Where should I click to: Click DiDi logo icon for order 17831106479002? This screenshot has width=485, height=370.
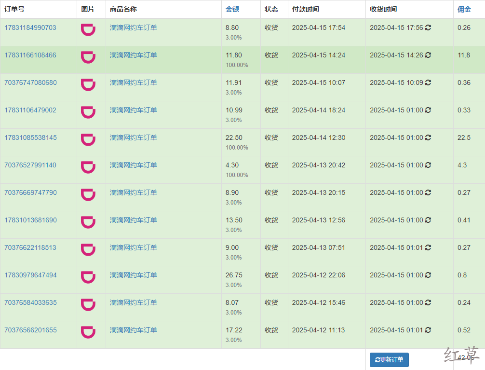click(88, 112)
